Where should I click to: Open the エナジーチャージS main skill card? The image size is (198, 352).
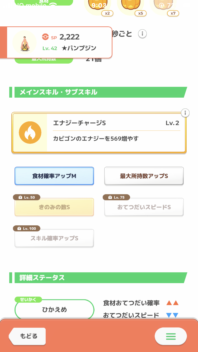pyautogui.click(x=116, y=133)
